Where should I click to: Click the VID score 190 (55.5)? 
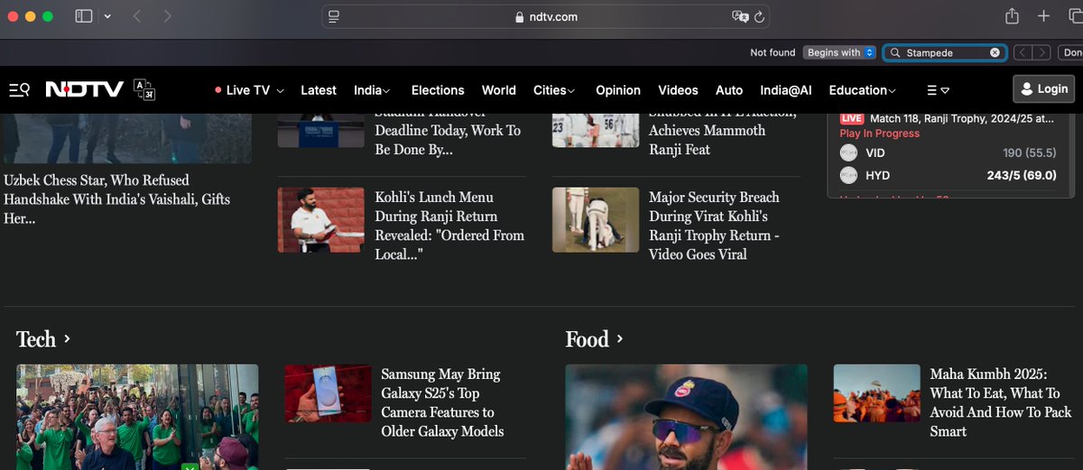pos(1029,153)
